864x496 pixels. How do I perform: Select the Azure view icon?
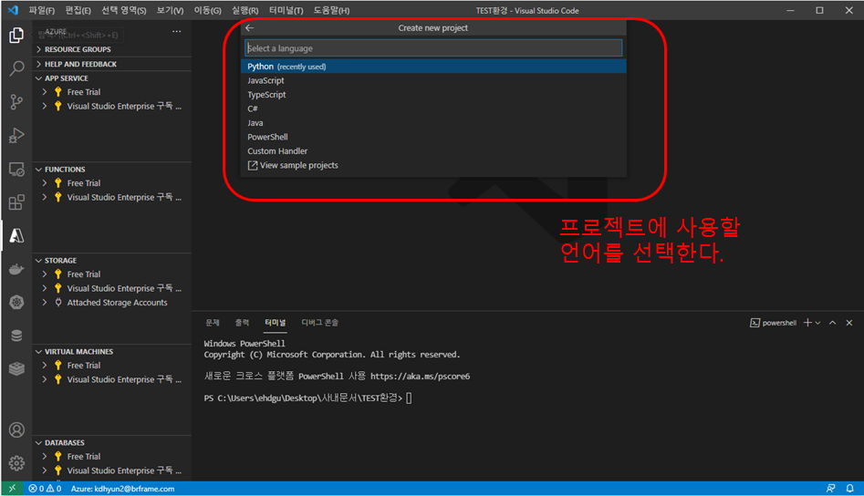click(16, 235)
